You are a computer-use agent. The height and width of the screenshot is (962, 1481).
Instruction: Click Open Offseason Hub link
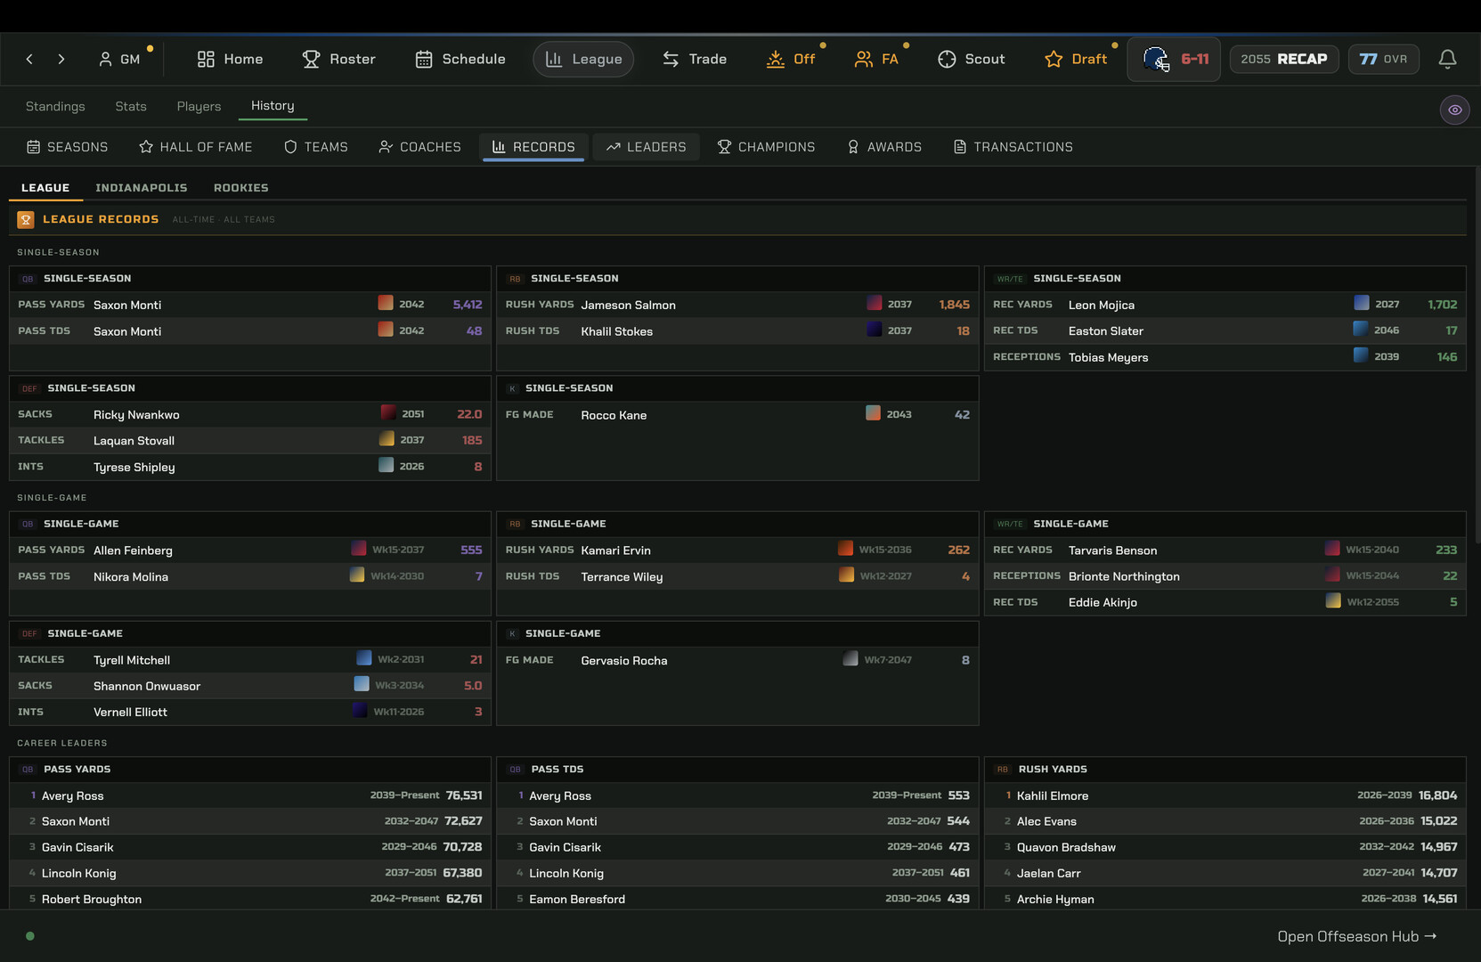(x=1357, y=936)
